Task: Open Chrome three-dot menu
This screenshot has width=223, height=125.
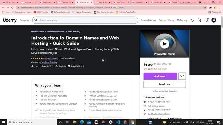Action: coord(220,8)
